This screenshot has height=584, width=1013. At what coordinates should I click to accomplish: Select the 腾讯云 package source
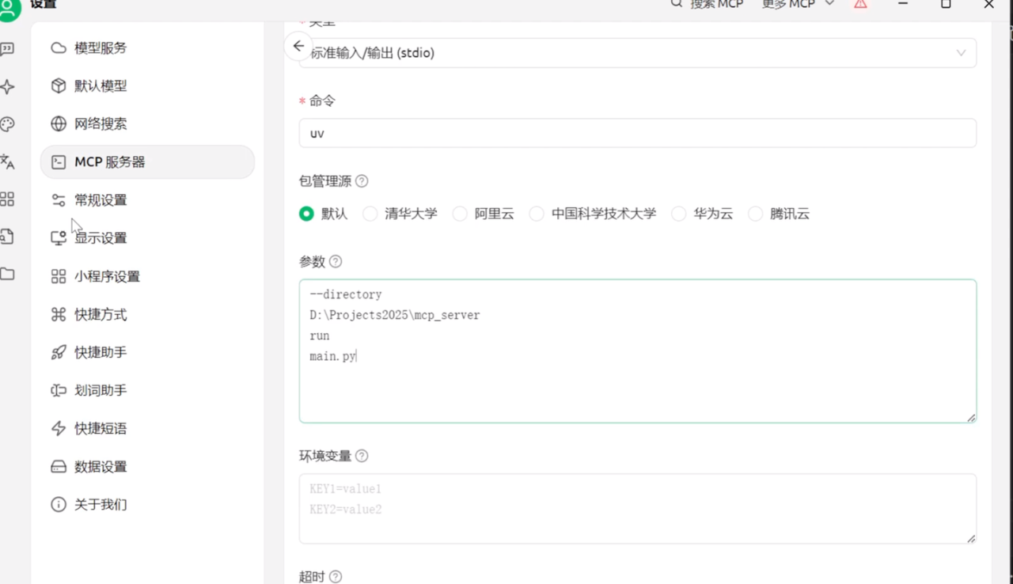tap(779, 214)
